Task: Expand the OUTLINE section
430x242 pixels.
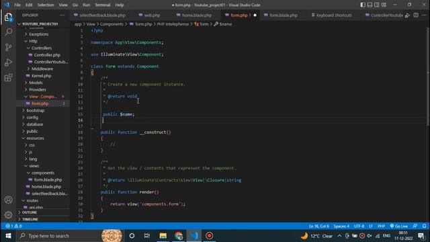Action: click(30, 212)
